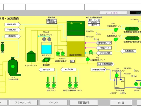
Task: Select the B701 medium odor fan icon
Action: (x=116, y=30)
